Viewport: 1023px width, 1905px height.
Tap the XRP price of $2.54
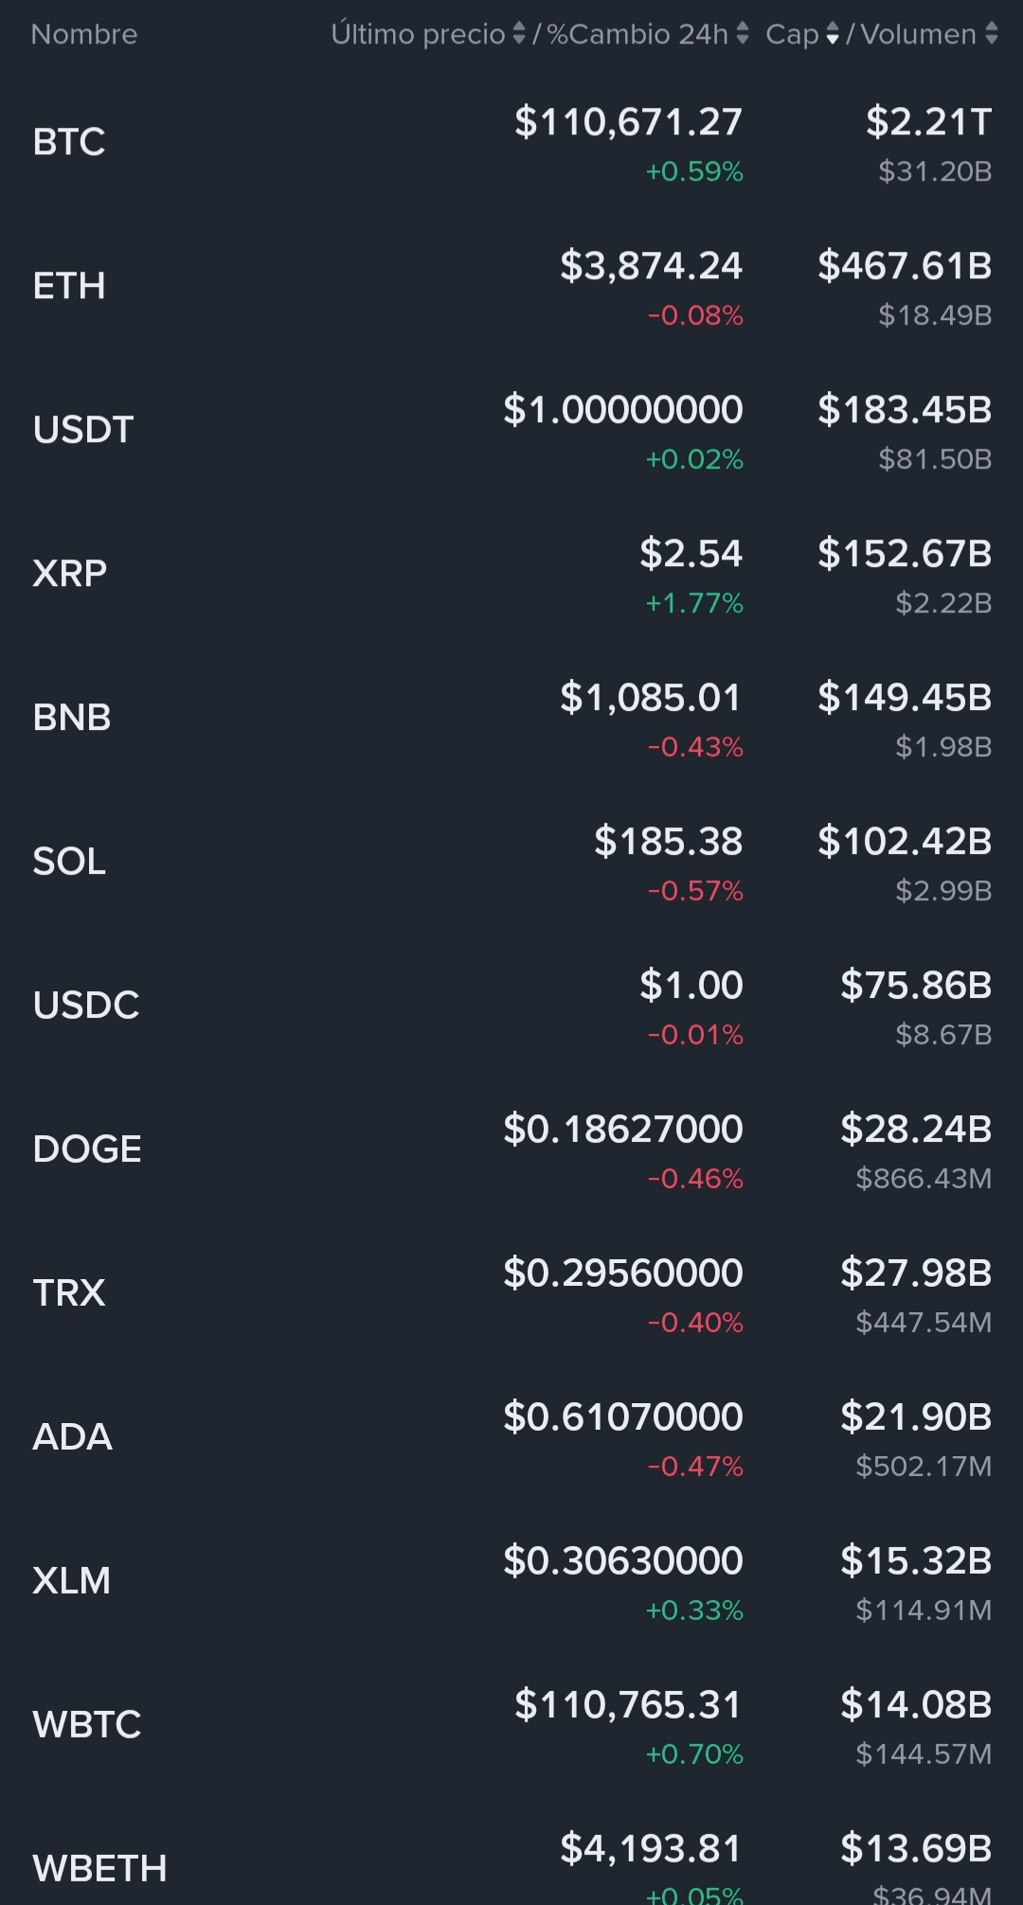pos(691,554)
